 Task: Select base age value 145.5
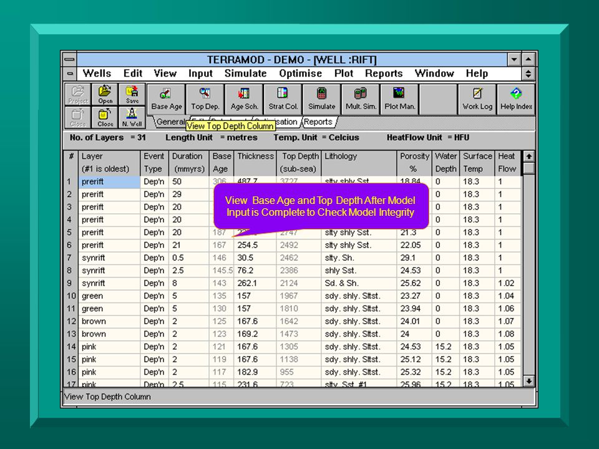222,270
